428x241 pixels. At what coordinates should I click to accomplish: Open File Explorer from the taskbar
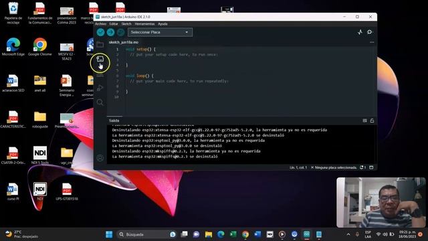(209, 234)
